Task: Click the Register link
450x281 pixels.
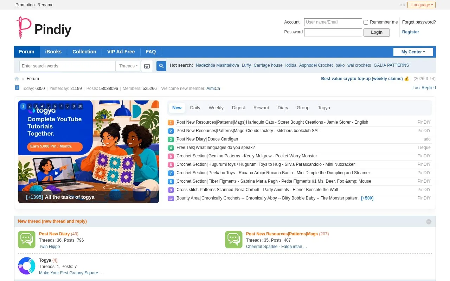Action: 411,32
